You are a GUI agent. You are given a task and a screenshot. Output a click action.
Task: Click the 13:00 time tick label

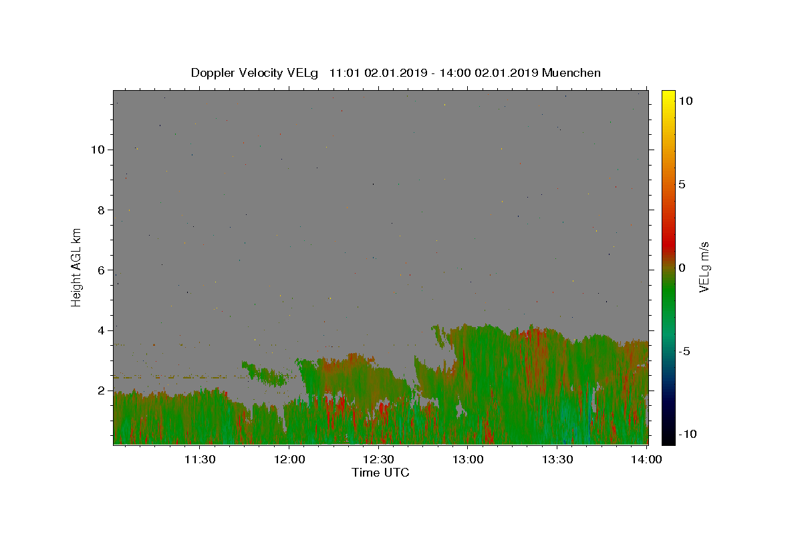468,459
